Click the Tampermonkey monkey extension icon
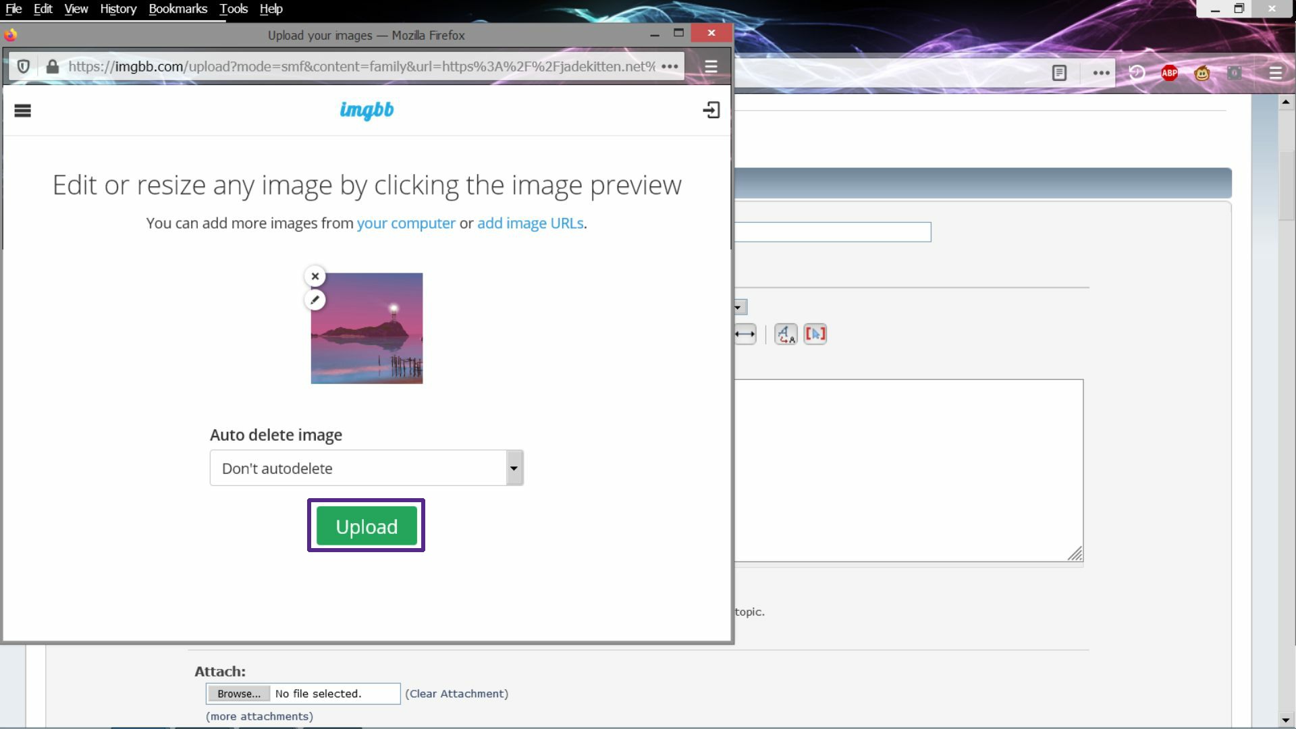 click(x=1202, y=73)
